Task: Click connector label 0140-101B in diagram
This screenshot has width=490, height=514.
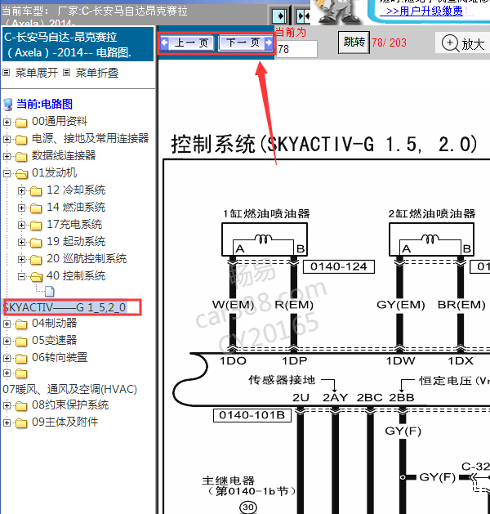Action: tap(252, 415)
